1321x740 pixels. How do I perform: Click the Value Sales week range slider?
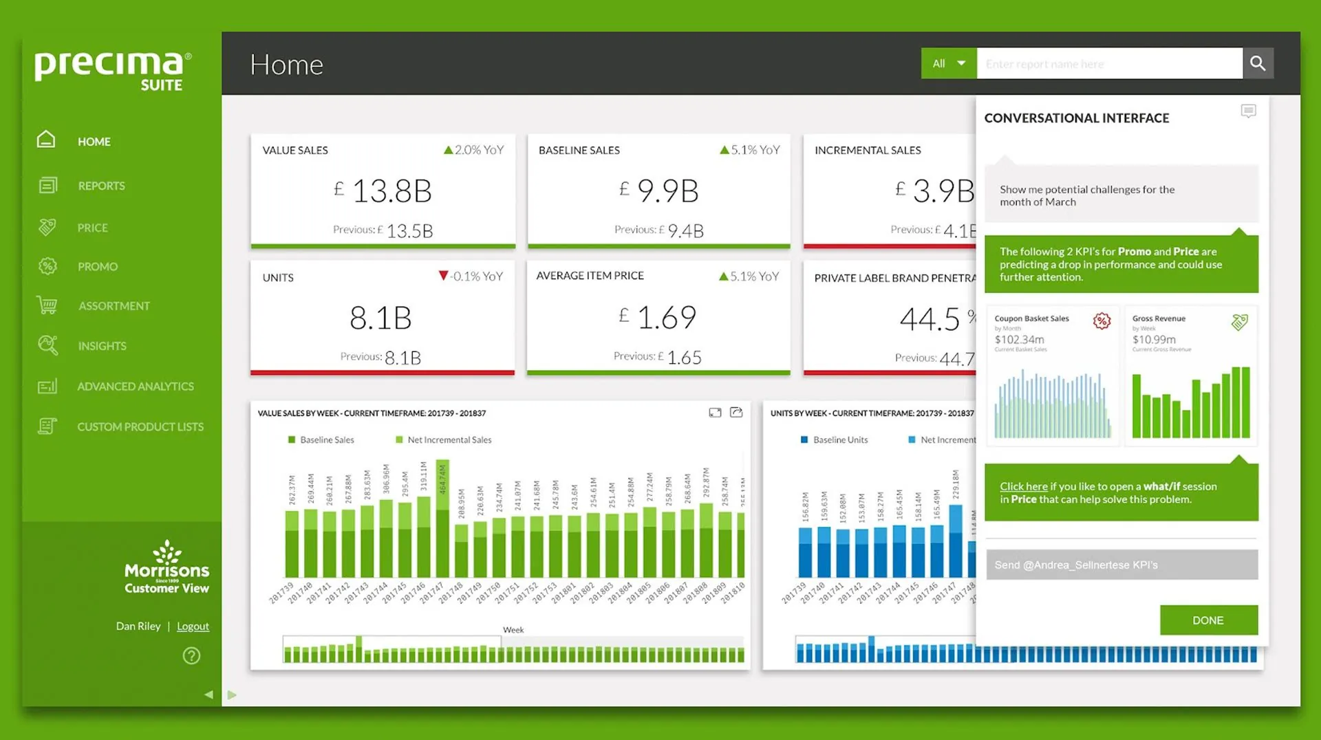click(x=513, y=649)
